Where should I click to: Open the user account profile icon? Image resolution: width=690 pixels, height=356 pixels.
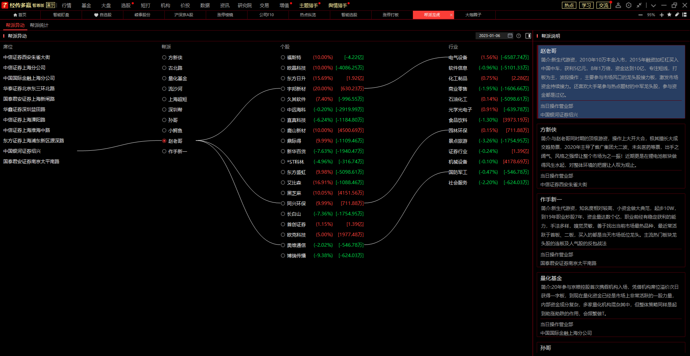coord(618,5)
